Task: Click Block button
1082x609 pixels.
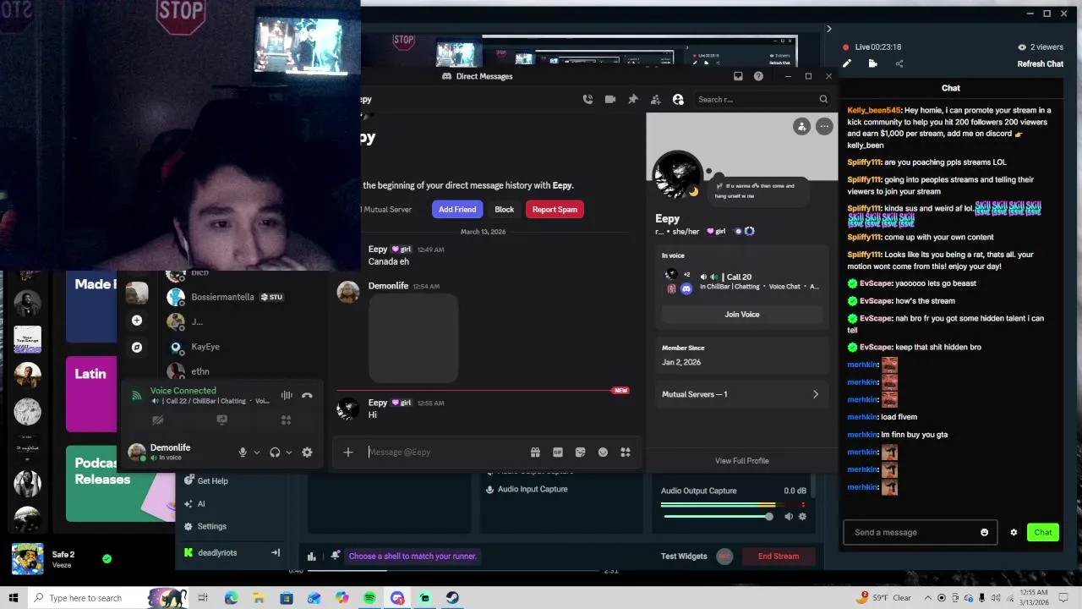Action: (x=504, y=209)
